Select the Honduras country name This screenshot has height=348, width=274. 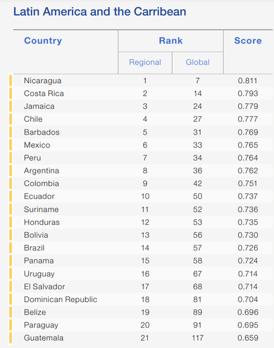(x=42, y=222)
